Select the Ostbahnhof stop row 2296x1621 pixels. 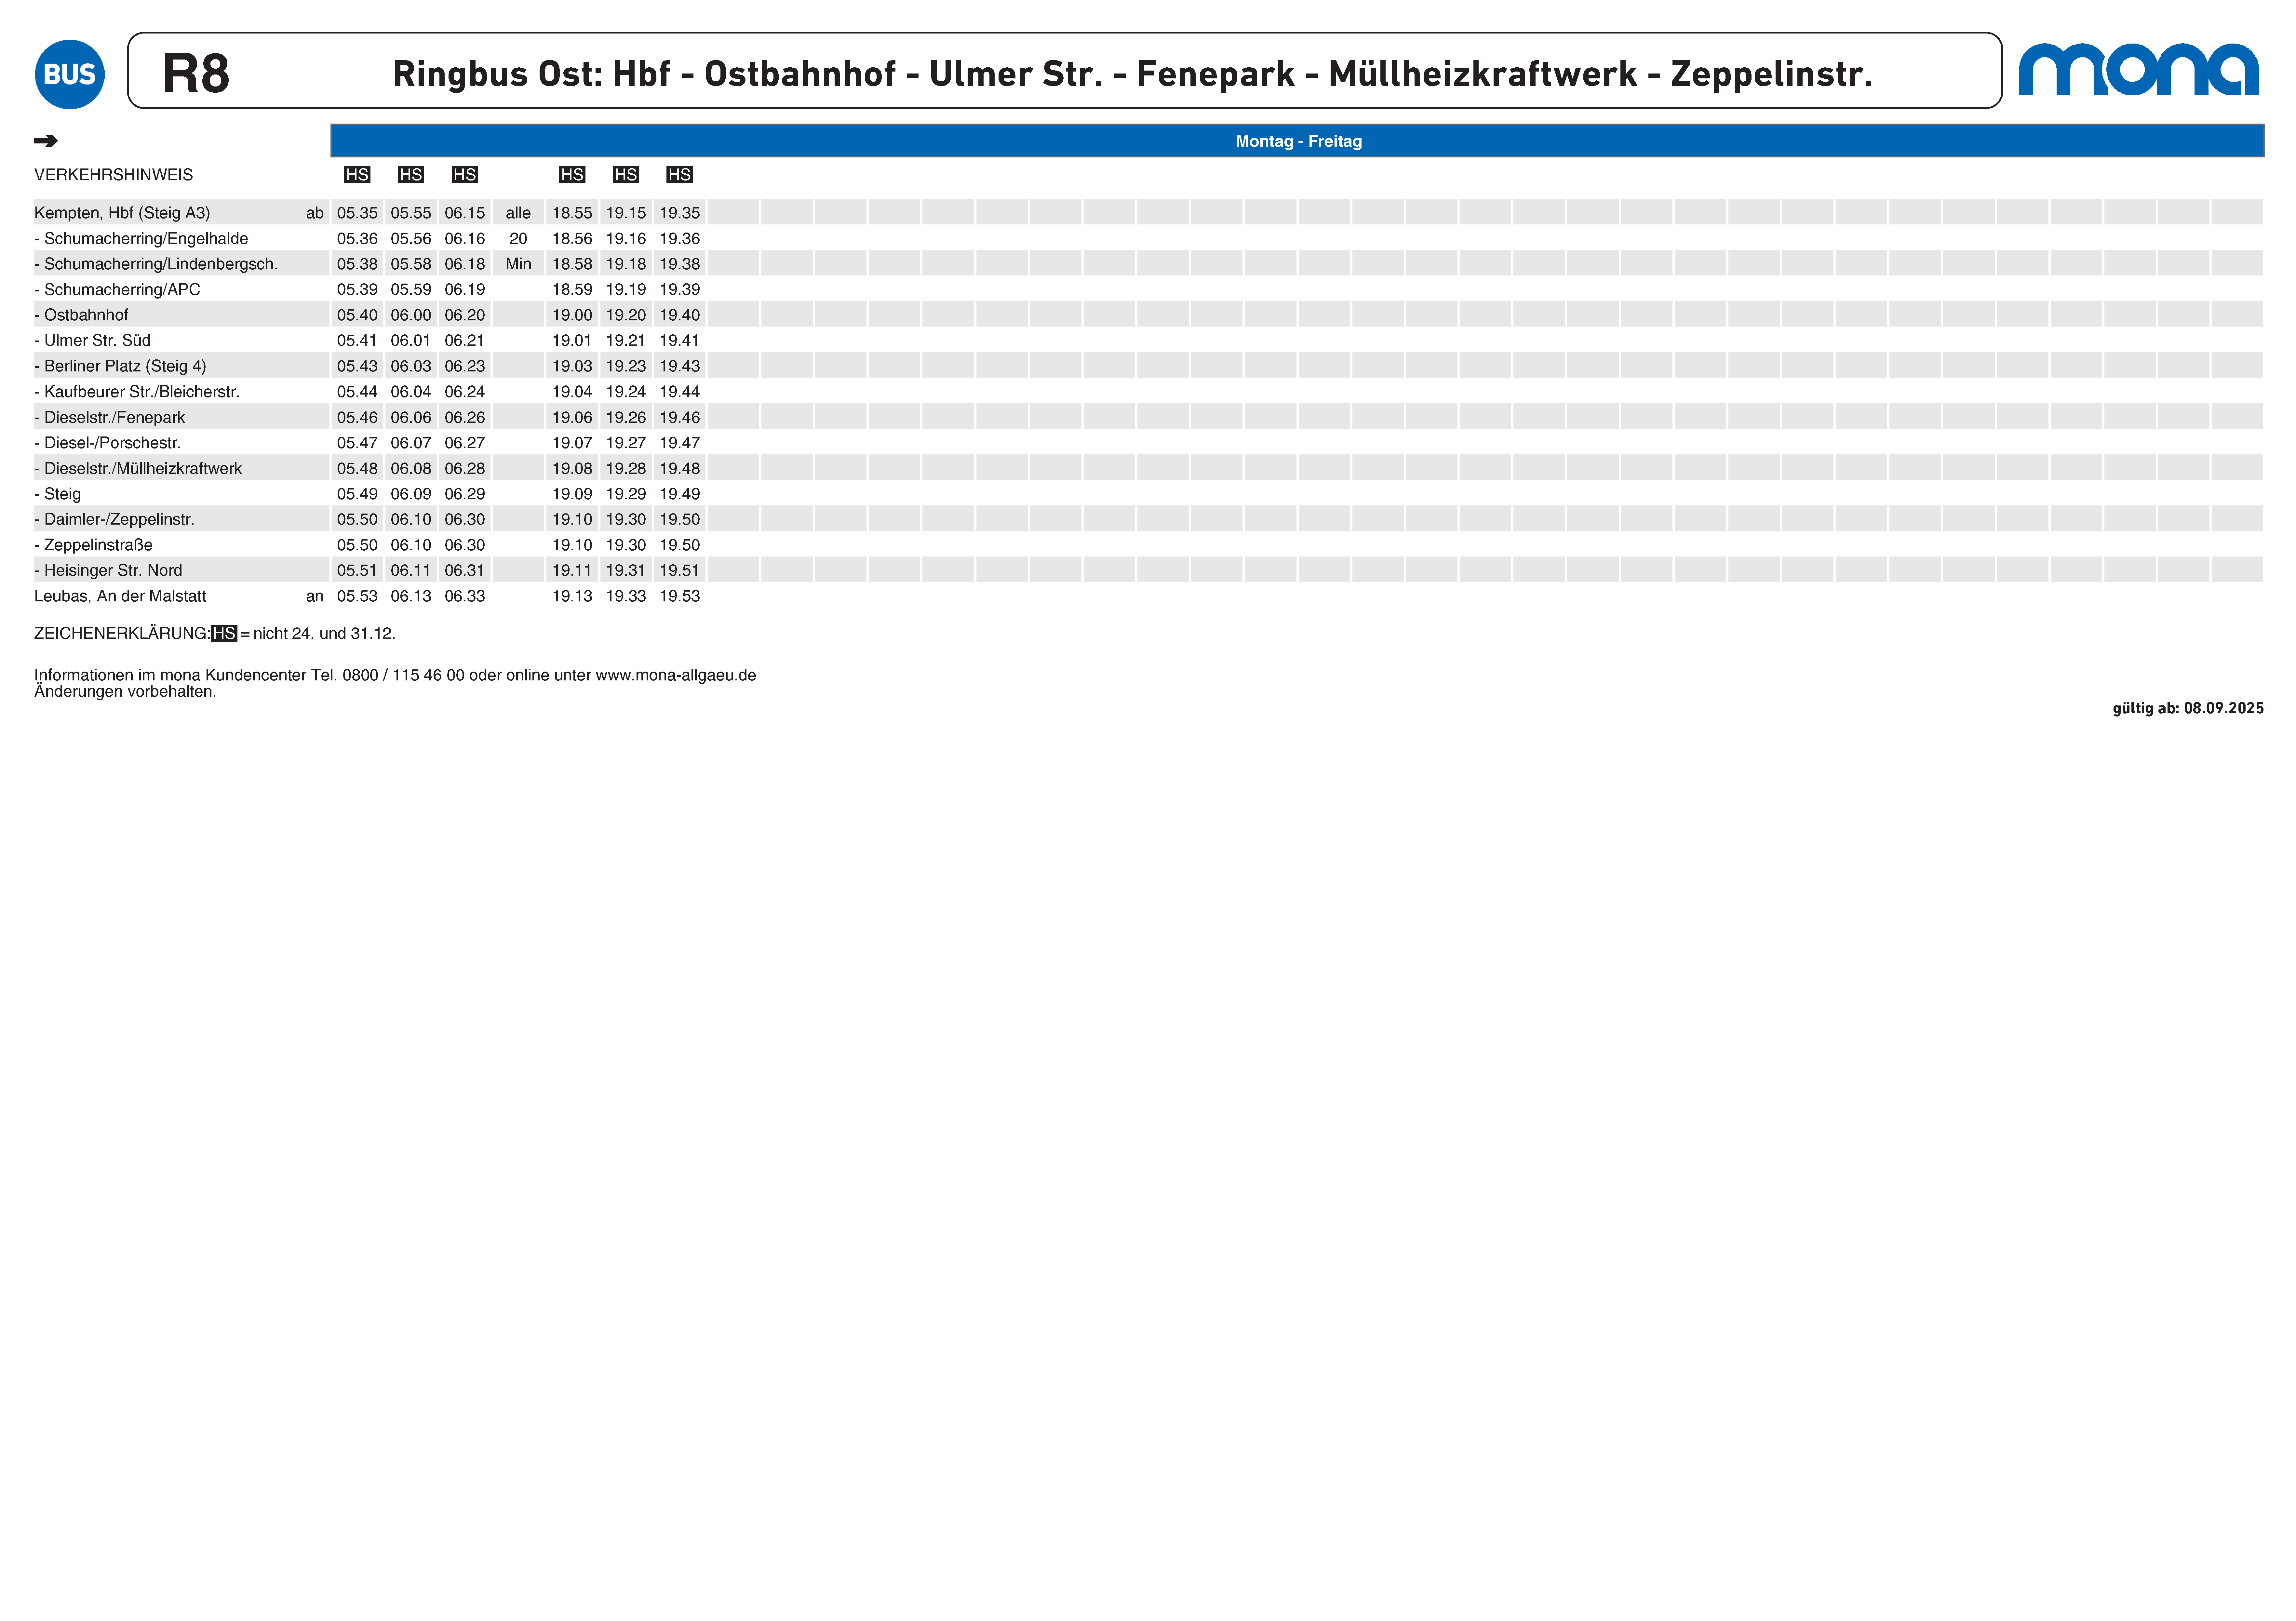86,315
